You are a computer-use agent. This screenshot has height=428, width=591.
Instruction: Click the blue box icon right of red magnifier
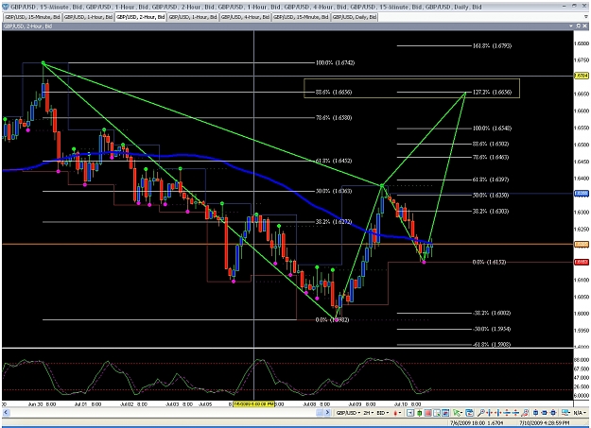tap(535, 413)
